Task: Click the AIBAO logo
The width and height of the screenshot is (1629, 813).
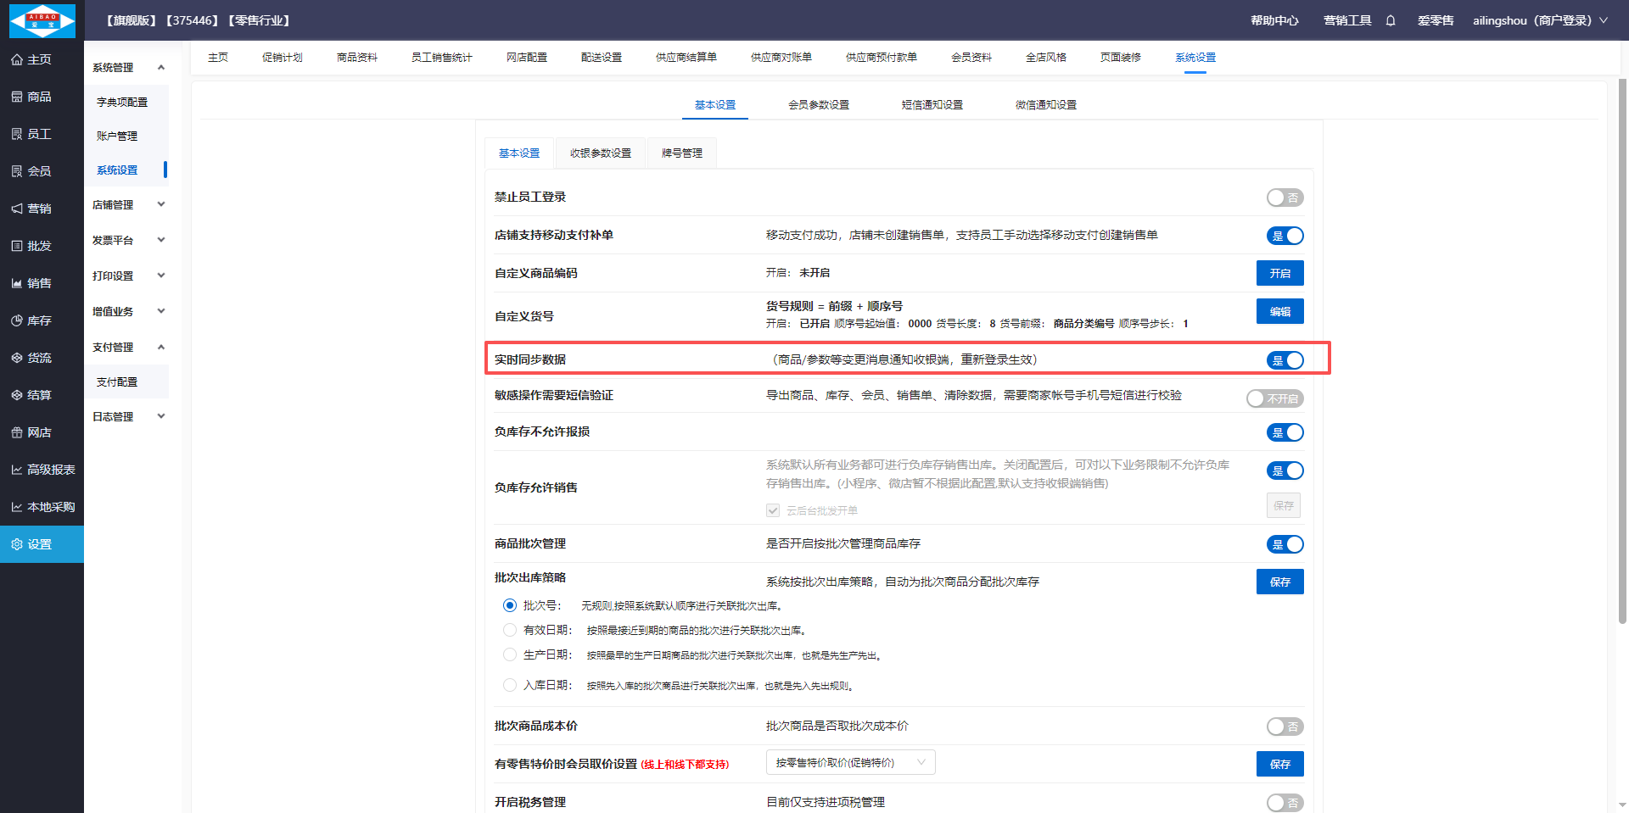Action: (x=42, y=20)
